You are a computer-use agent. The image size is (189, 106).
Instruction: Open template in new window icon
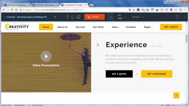tap(55, 17)
